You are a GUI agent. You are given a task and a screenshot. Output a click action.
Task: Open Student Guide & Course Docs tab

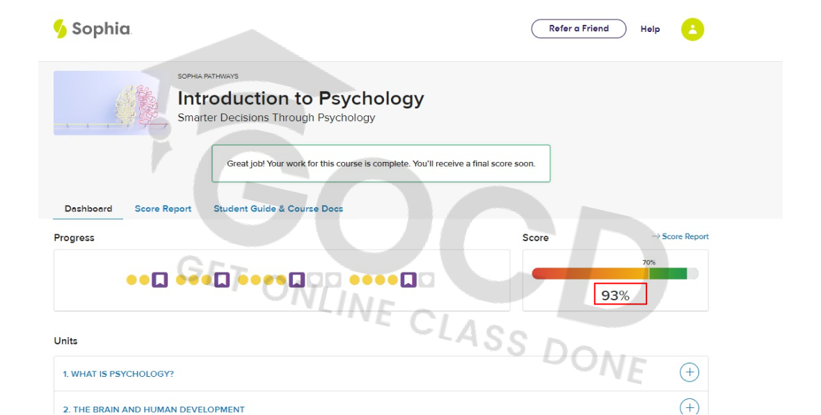(x=278, y=209)
